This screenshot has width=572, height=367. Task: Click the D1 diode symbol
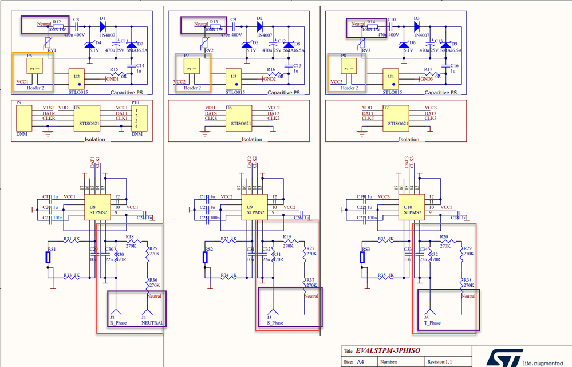[x=102, y=27]
